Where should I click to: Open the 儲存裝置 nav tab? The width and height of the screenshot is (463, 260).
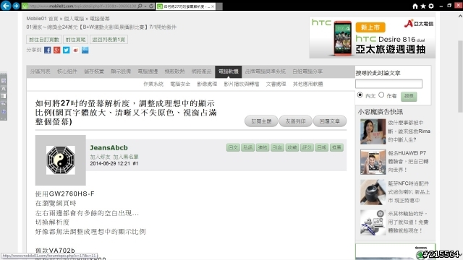[94, 71]
